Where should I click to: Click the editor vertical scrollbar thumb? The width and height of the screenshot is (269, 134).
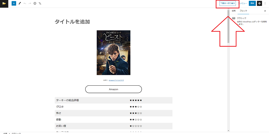tap(228, 27)
